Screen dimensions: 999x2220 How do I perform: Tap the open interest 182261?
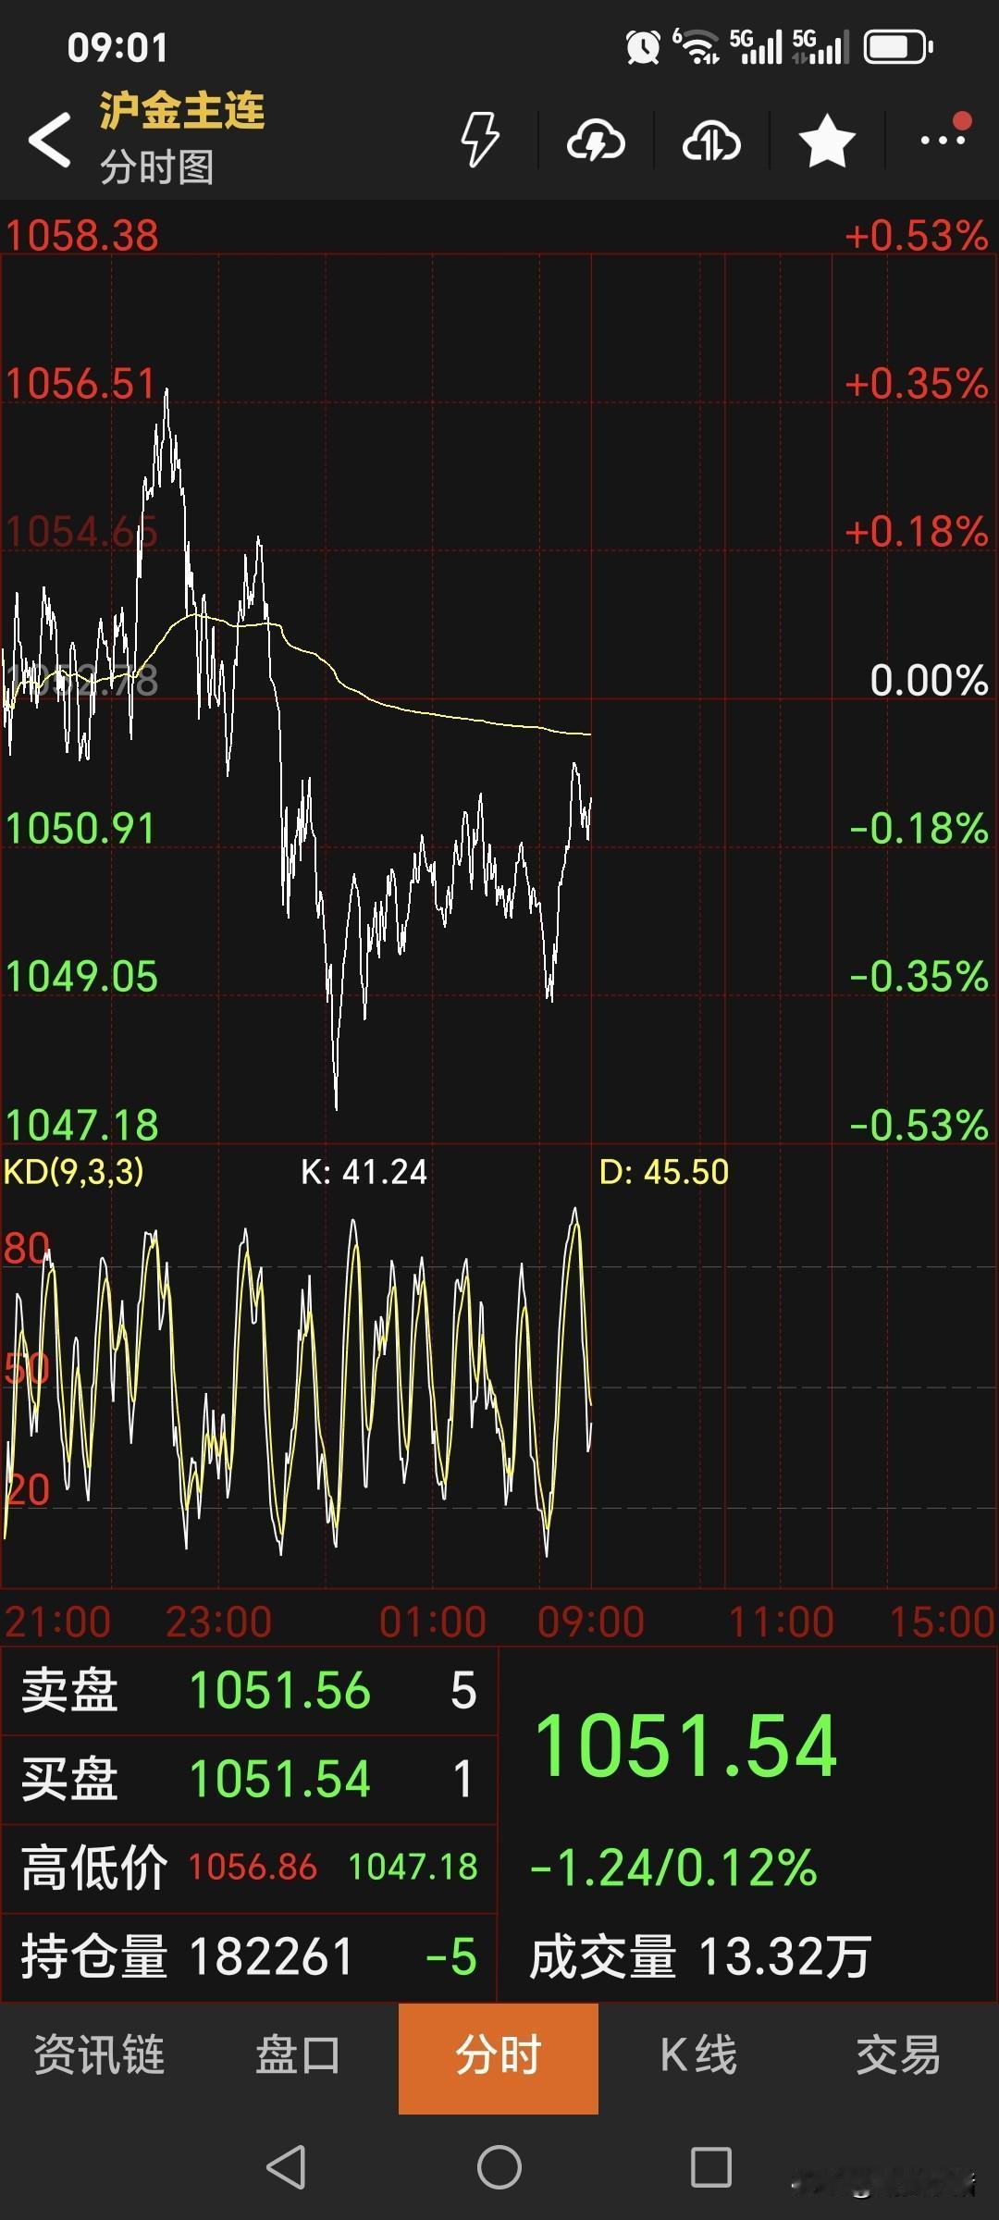coord(271,1956)
